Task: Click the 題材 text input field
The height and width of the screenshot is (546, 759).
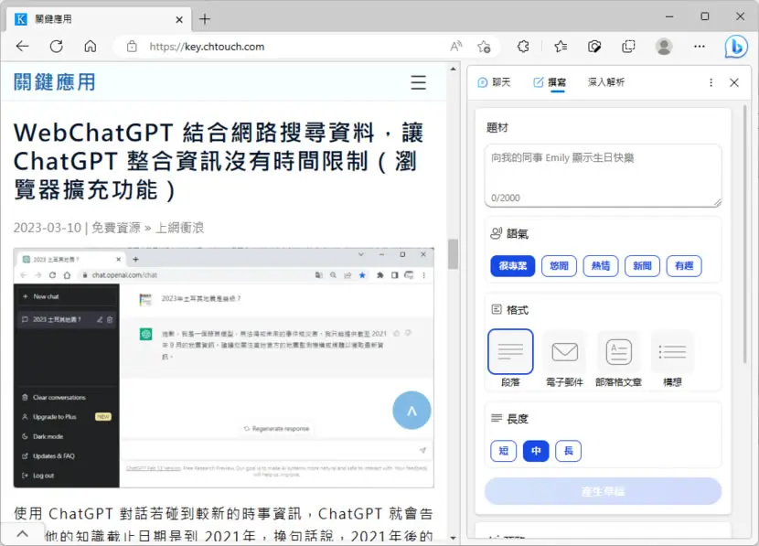Action: click(604, 176)
